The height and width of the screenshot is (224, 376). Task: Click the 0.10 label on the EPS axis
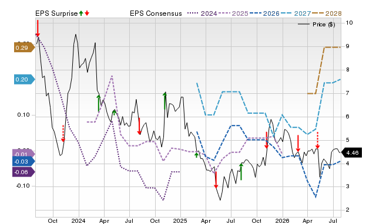(x=23, y=115)
